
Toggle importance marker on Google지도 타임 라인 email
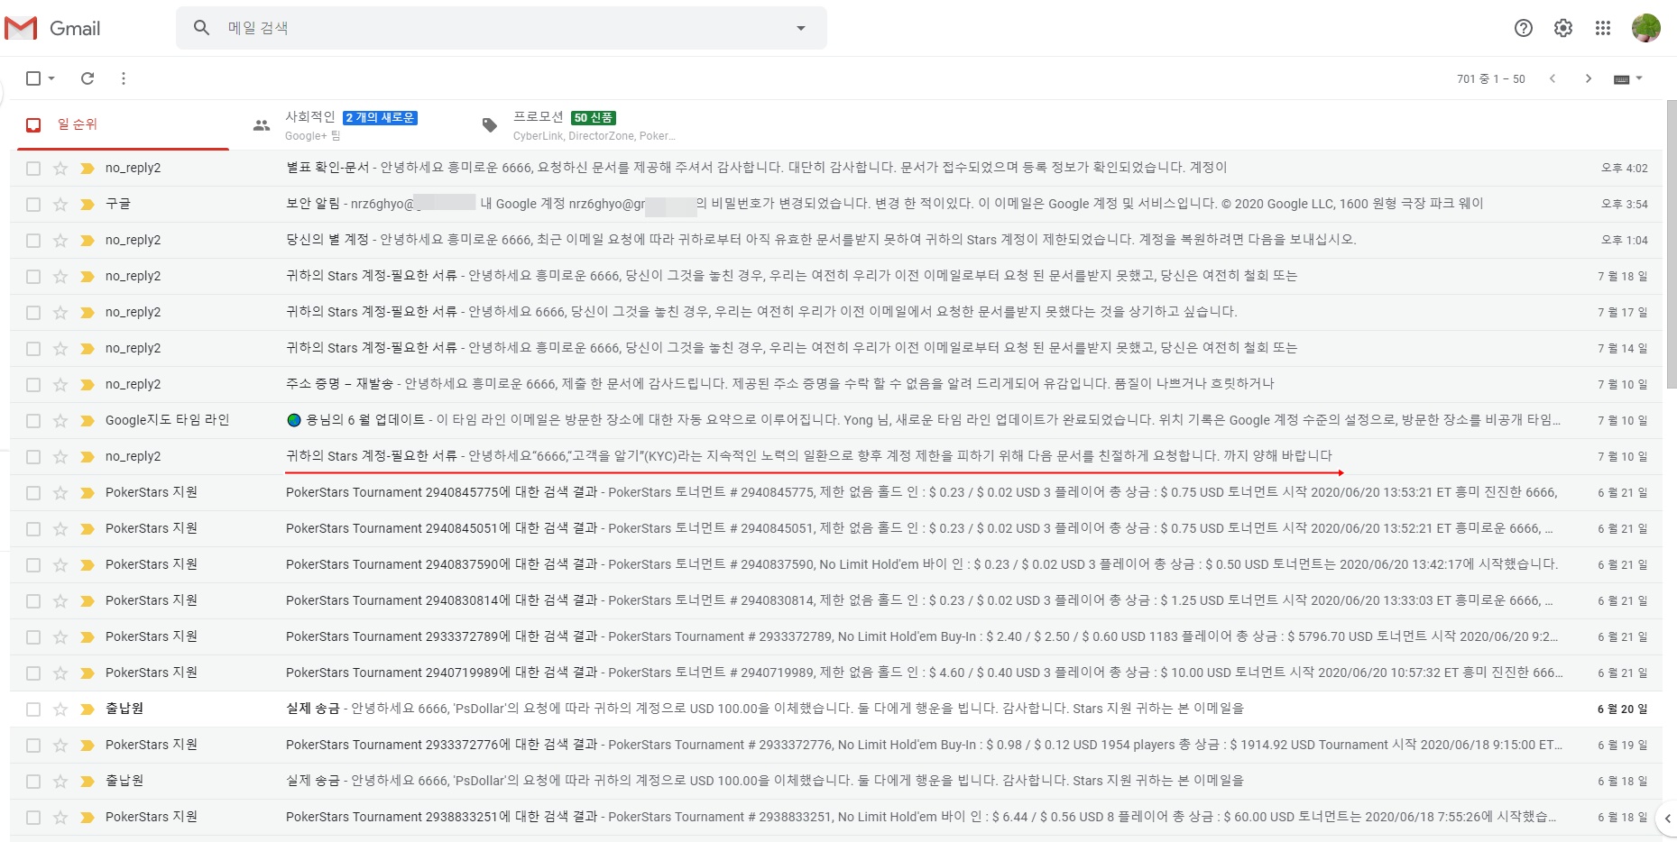(88, 420)
